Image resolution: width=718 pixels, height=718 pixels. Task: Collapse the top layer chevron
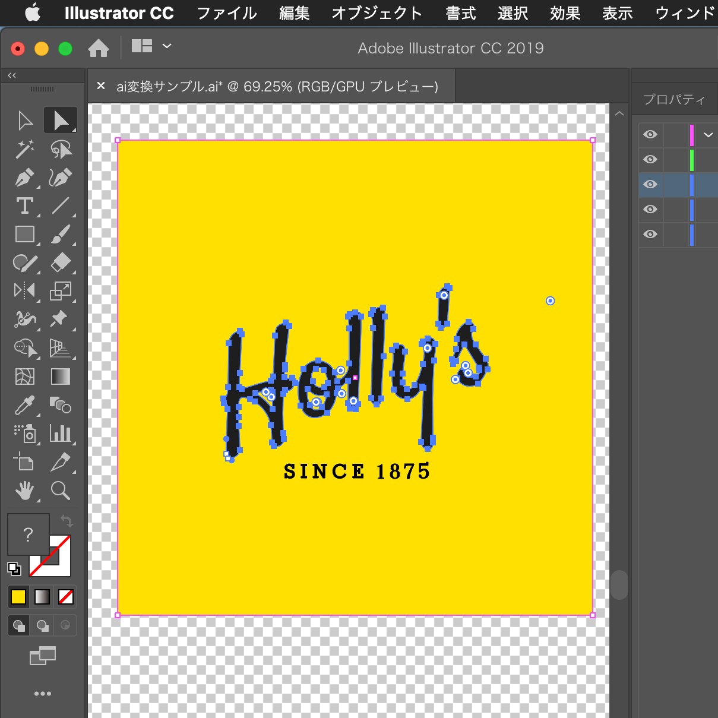708,135
